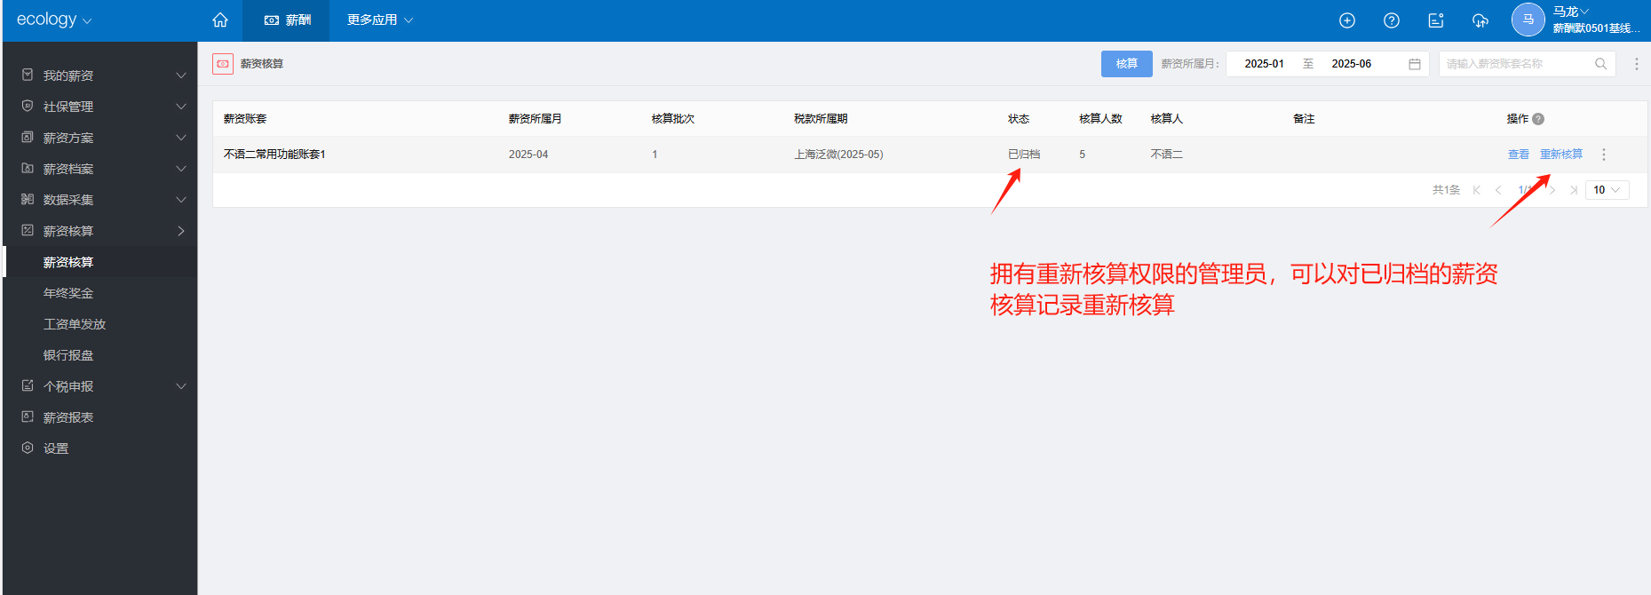Open the date range calendar icon

1415,64
